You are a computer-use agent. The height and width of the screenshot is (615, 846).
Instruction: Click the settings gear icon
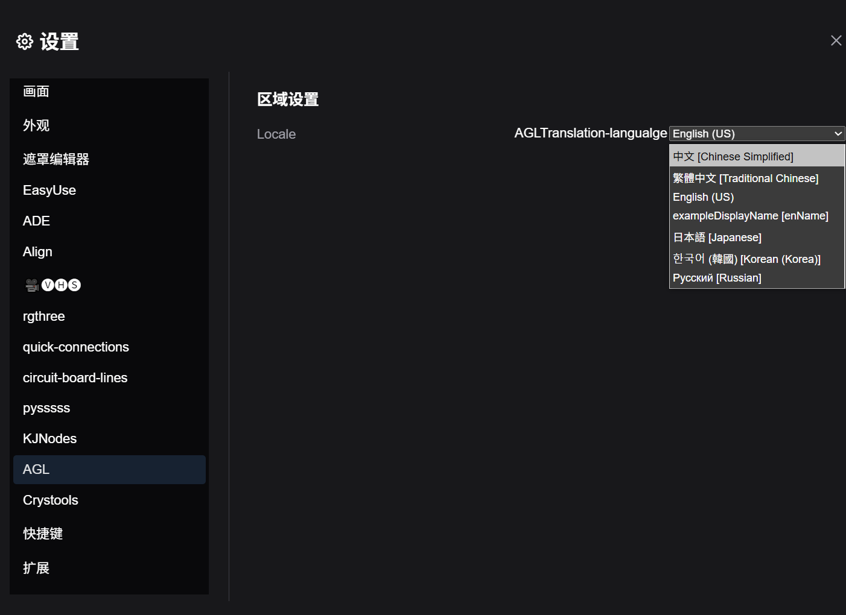pos(25,42)
